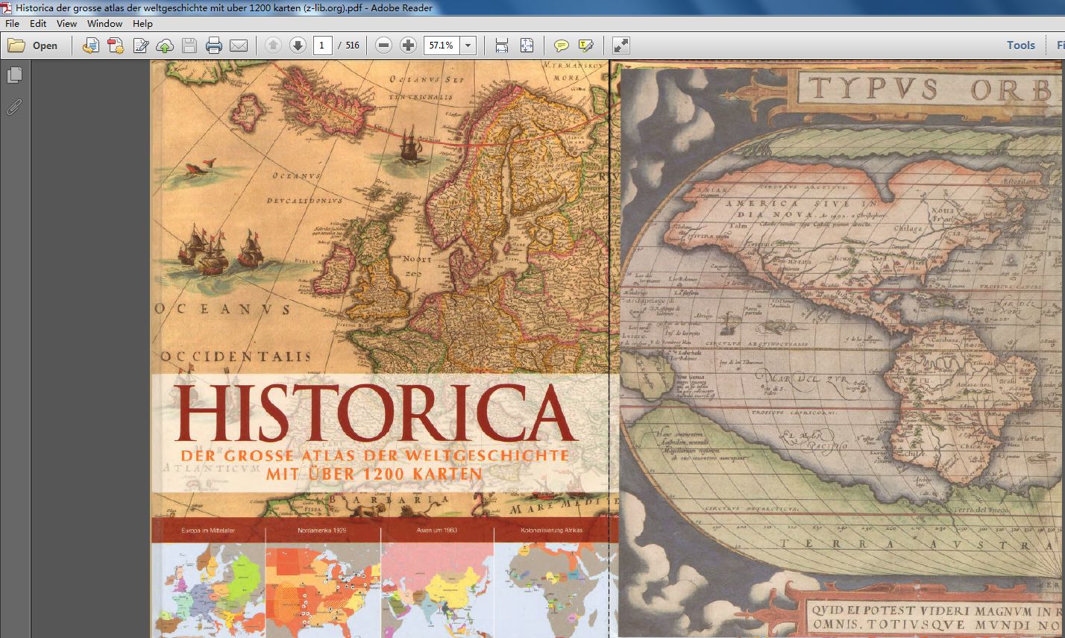The image size is (1065, 638).
Task: Add a sticky note comment
Action: (562, 46)
